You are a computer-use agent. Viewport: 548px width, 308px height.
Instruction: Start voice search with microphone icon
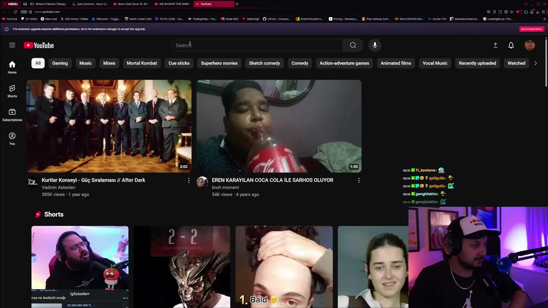(375, 45)
